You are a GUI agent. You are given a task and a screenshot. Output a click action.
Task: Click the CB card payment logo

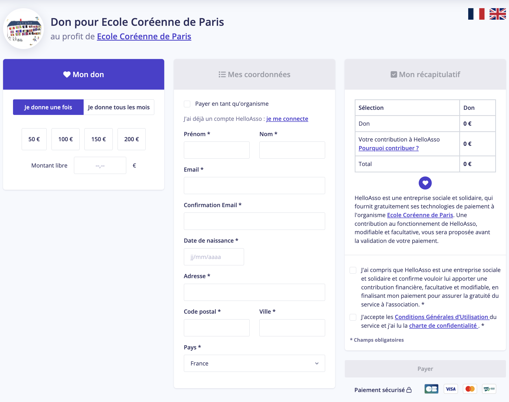[431, 389]
